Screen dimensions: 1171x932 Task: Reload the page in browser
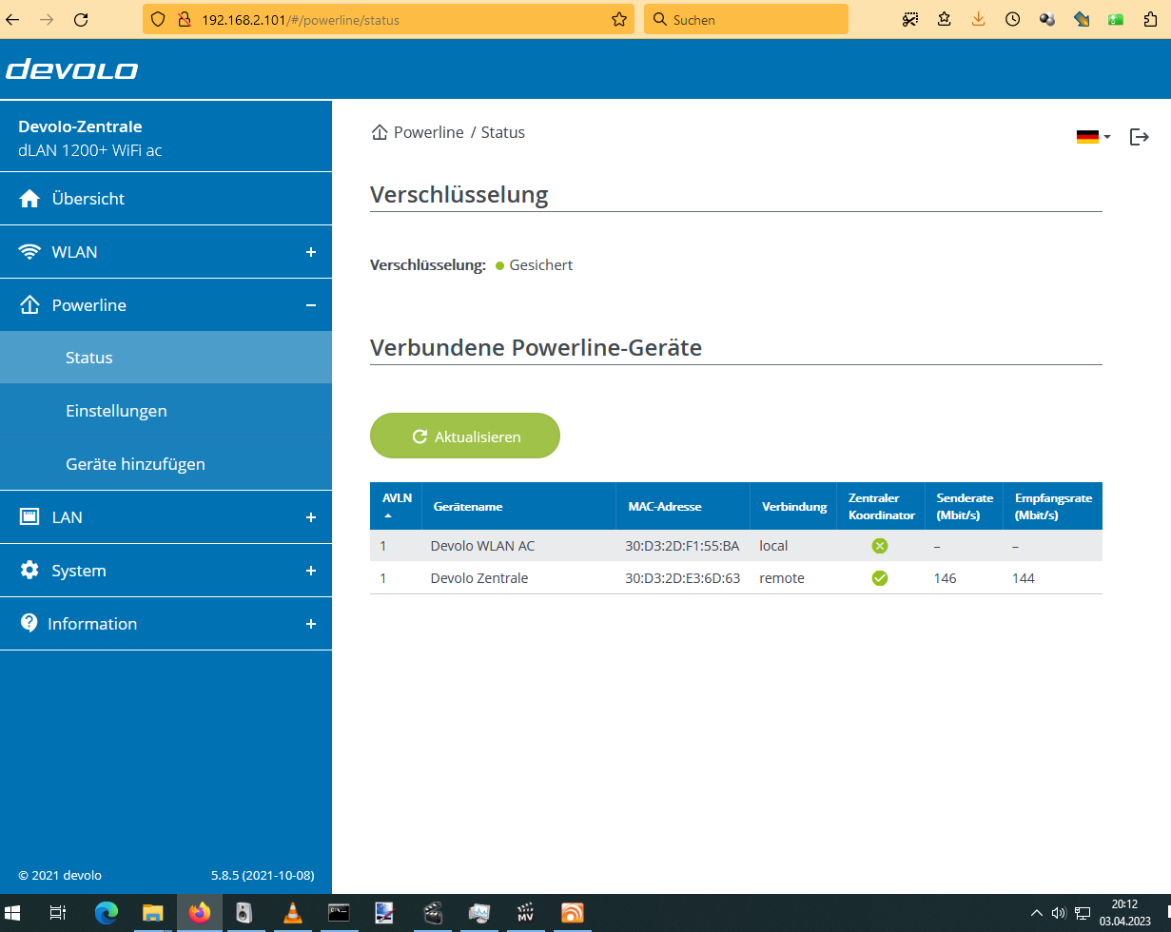pyautogui.click(x=81, y=19)
